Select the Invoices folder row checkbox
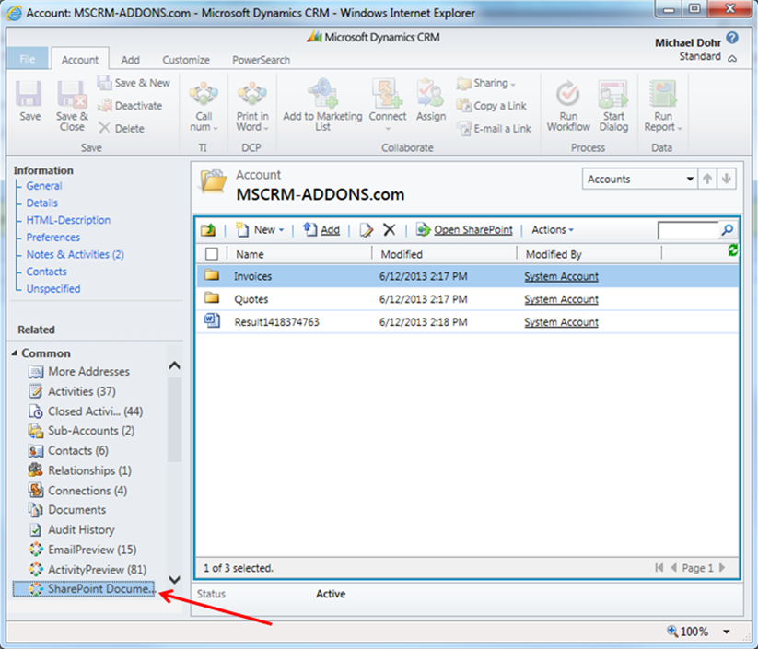 tap(212, 275)
